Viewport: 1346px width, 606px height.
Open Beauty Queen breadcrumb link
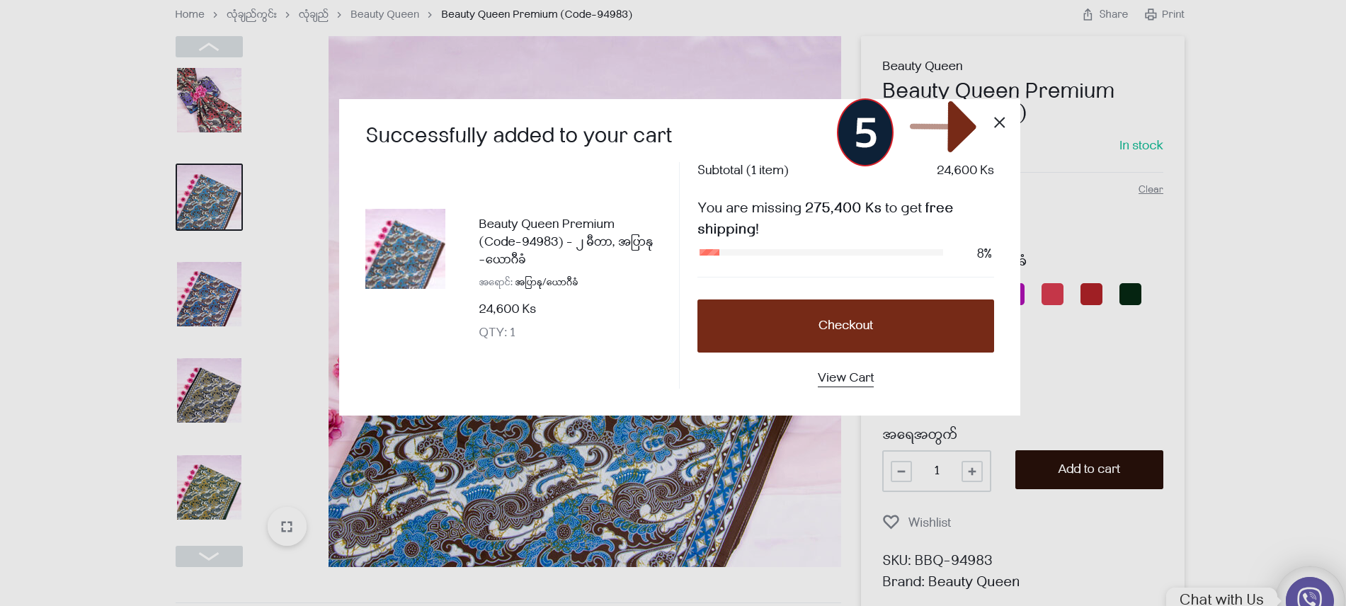(384, 14)
